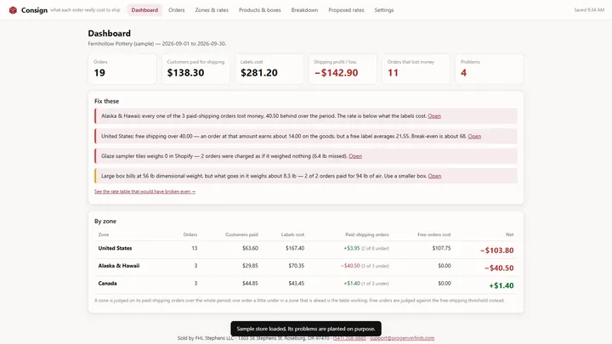This screenshot has width=612, height=344.
Task: Click the Saved 9:34 AM status text
Action: click(x=589, y=10)
